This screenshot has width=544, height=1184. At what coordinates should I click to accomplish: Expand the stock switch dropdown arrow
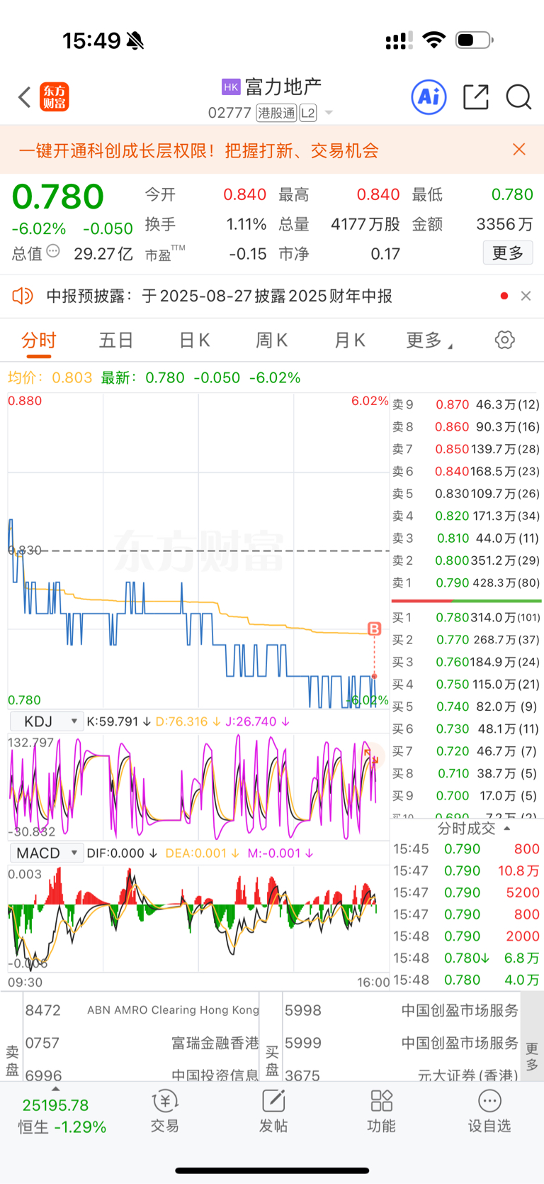coord(328,113)
